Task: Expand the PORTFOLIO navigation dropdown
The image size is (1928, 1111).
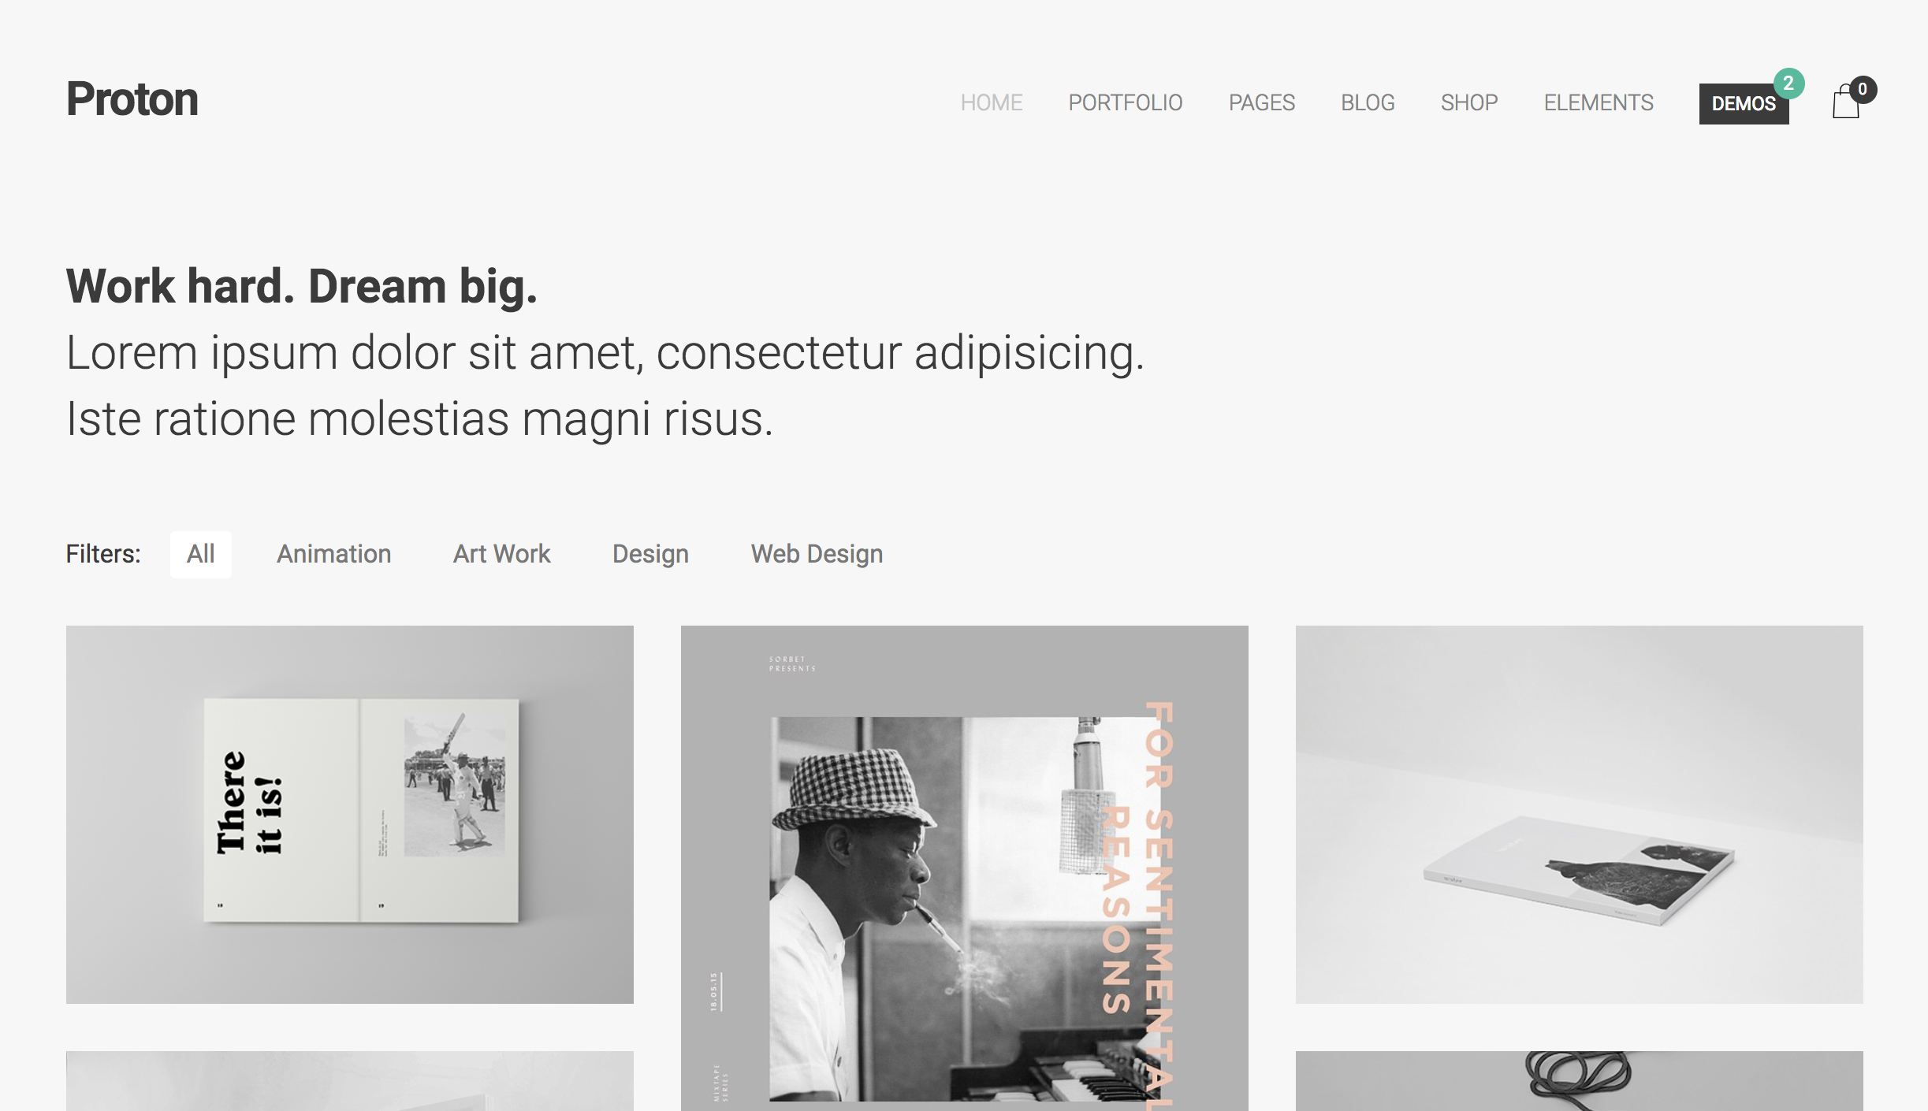Action: 1126,102
